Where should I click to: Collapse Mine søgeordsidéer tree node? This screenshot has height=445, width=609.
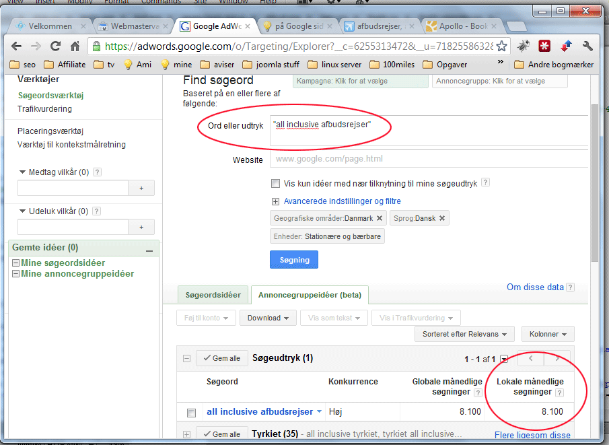(x=16, y=263)
